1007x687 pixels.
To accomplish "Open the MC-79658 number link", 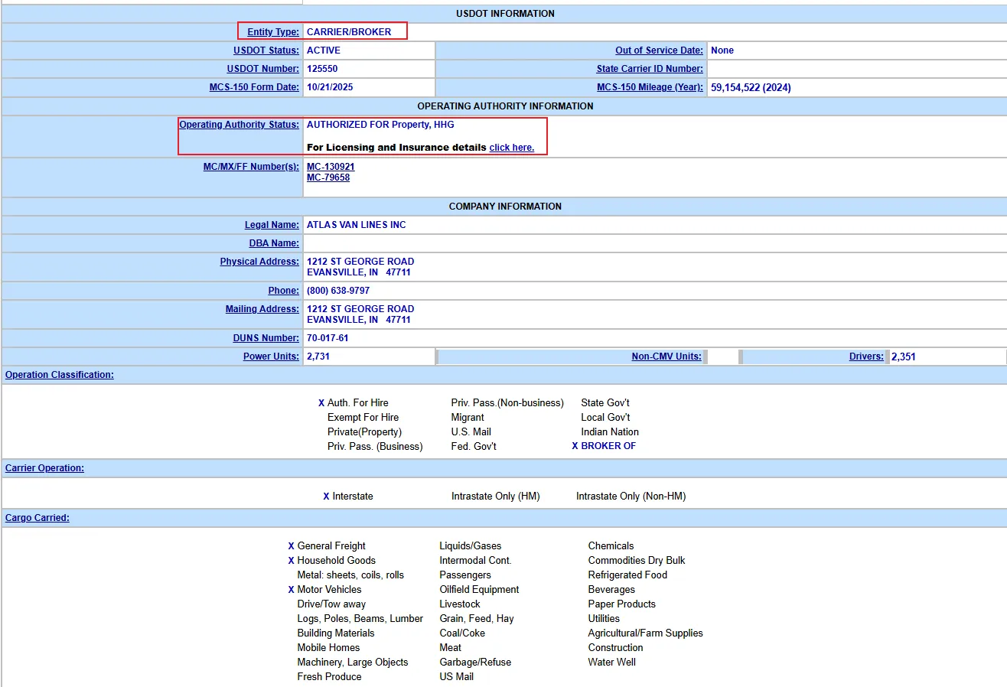I will point(328,177).
